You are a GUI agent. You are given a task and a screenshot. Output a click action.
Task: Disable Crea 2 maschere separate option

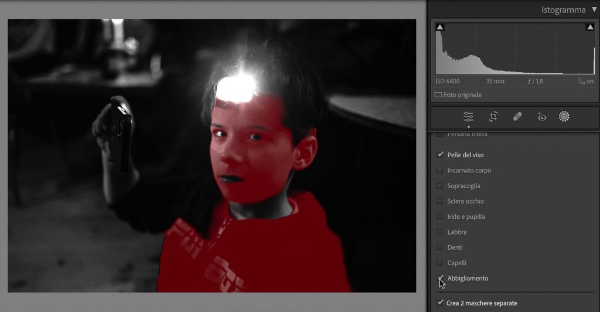(x=440, y=303)
